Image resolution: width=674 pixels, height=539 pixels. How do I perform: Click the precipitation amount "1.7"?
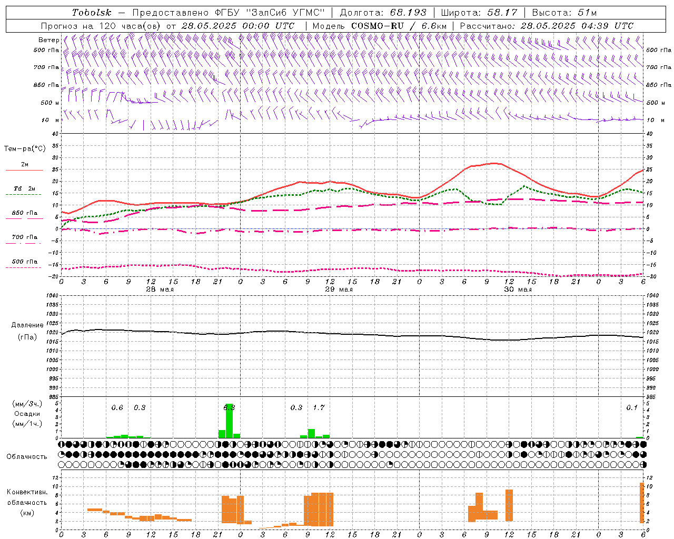[x=319, y=408]
